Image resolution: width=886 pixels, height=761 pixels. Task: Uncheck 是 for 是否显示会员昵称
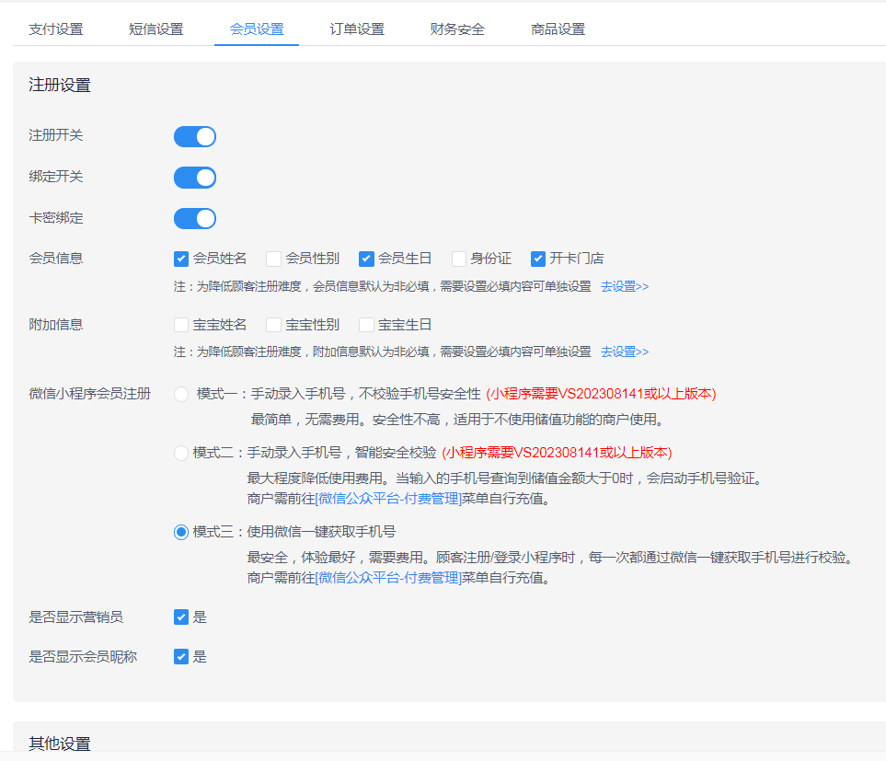pos(181,656)
